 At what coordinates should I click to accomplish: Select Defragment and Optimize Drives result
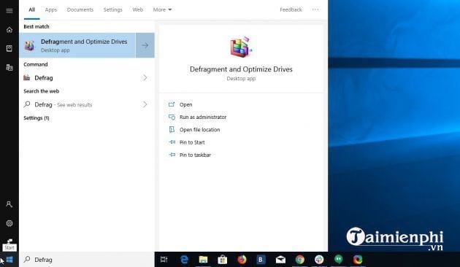point(77,45)
